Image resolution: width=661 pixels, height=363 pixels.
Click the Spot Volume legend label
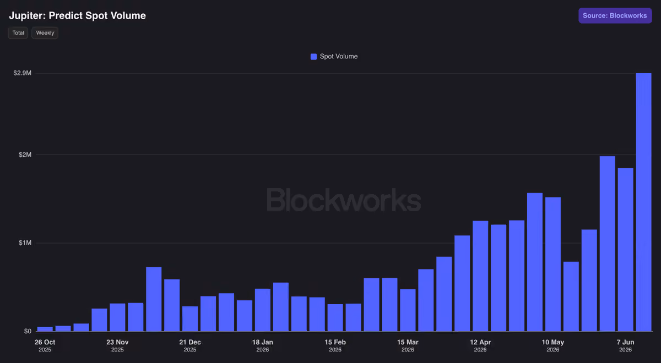point(339,57)
